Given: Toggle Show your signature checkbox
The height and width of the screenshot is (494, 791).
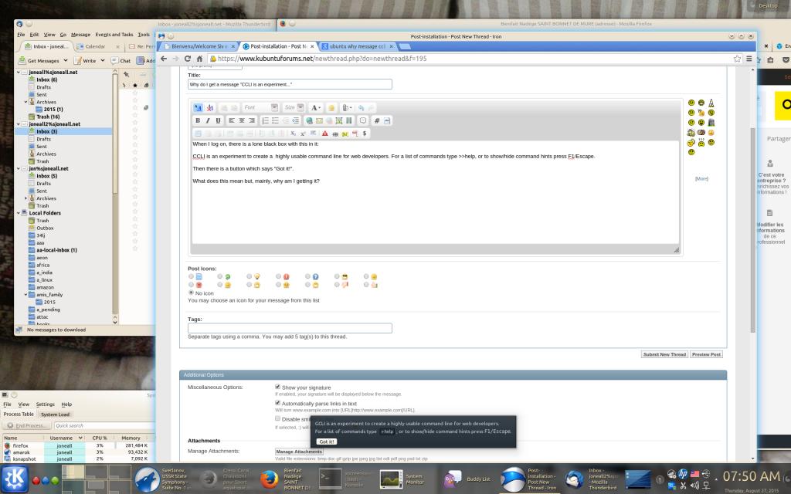Looking at the screenshot, I should [x=278, y=387].
